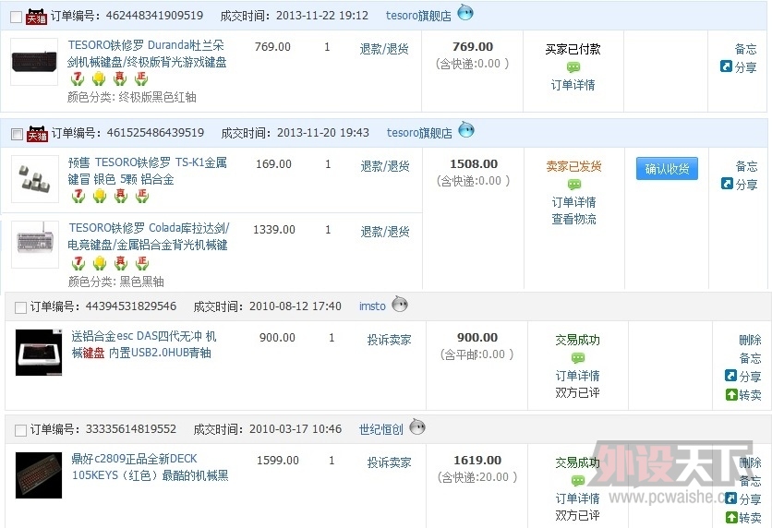Click the 分享 share icon for the 900.00 order
Screen dimensions: 772x528
(730, 376)
